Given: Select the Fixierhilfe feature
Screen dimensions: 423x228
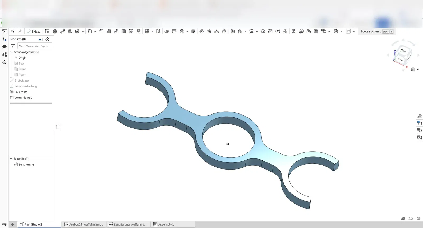Looking at the screenshot, I should click(x=21, y=92).
